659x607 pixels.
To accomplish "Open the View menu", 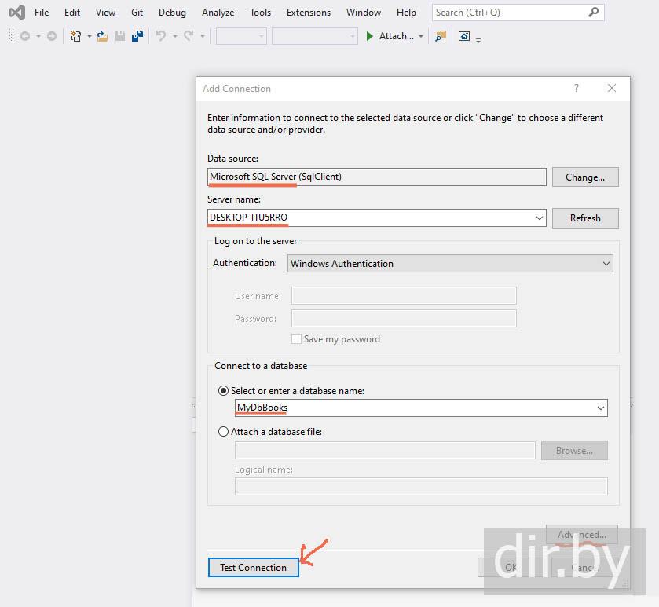I will click(x=105, y=13).
